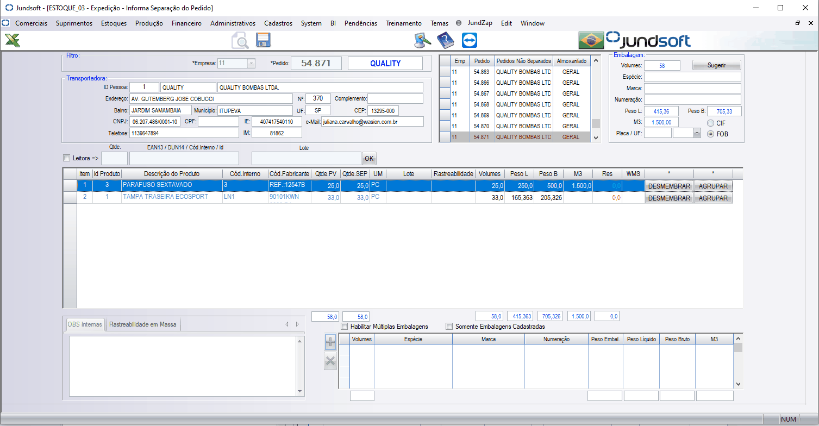819x426 pixels.
Task: Click OBS Internas text scroll-down arrow
Action: coord(299,391)
